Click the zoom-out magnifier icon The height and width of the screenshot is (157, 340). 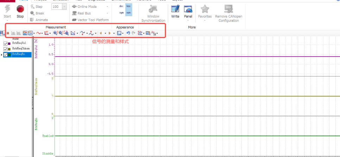click(x=56, y=33)
